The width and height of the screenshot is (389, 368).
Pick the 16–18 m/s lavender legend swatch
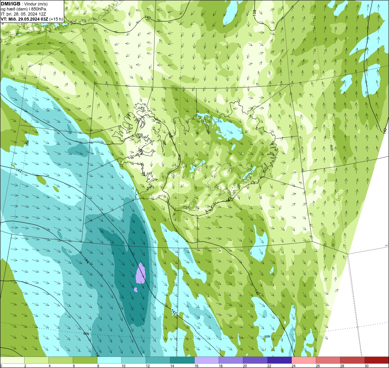(x=207, y=360)
